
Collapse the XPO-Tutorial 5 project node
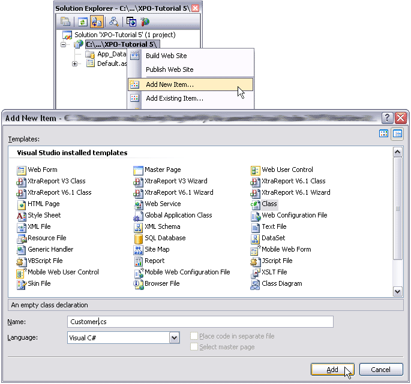(x=64, y=44)
